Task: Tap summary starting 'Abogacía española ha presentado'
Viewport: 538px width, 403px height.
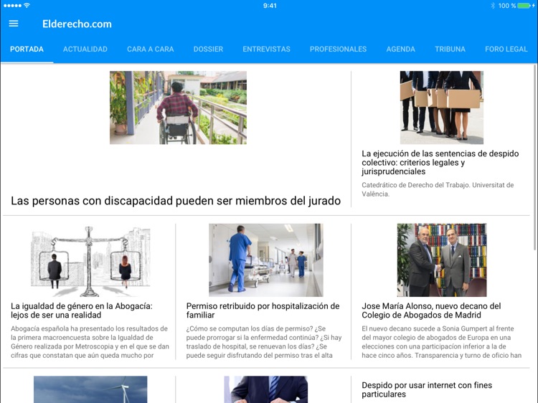Action: point(90,342)
